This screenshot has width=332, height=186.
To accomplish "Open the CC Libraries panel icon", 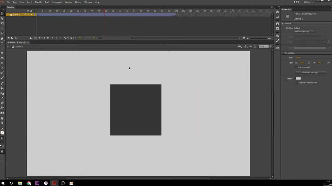I will [278, 48].
